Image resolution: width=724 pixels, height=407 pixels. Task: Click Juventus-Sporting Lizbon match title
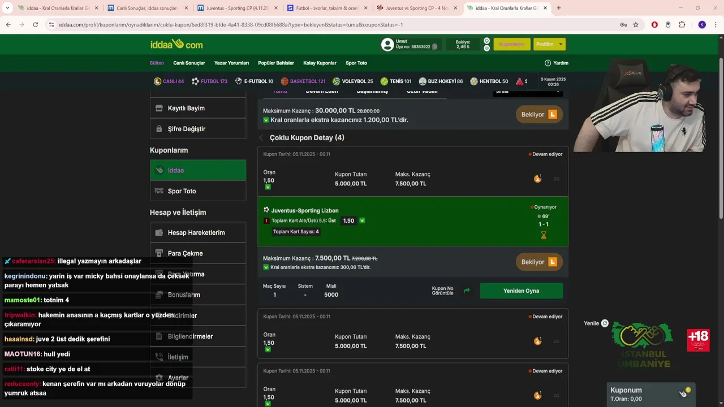coord(305,210)
